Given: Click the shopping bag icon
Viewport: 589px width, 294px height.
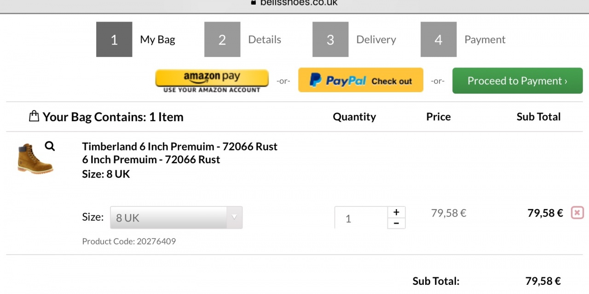Looking at the screenshot, I should (x=34, y=116).
